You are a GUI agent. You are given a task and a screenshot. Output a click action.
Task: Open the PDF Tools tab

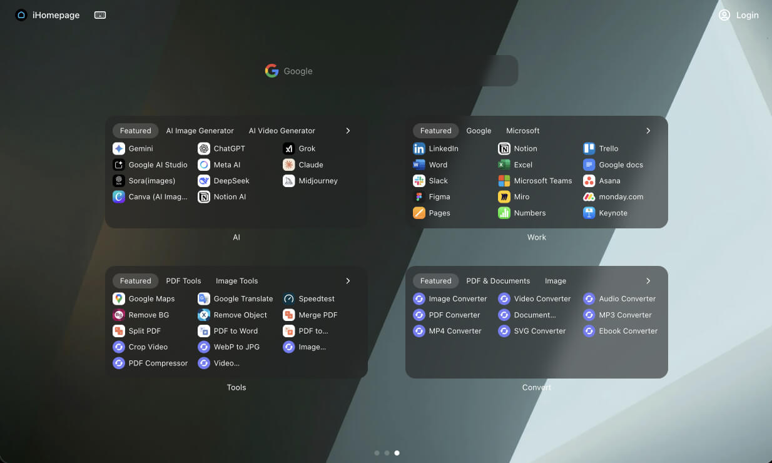(183, 281)
